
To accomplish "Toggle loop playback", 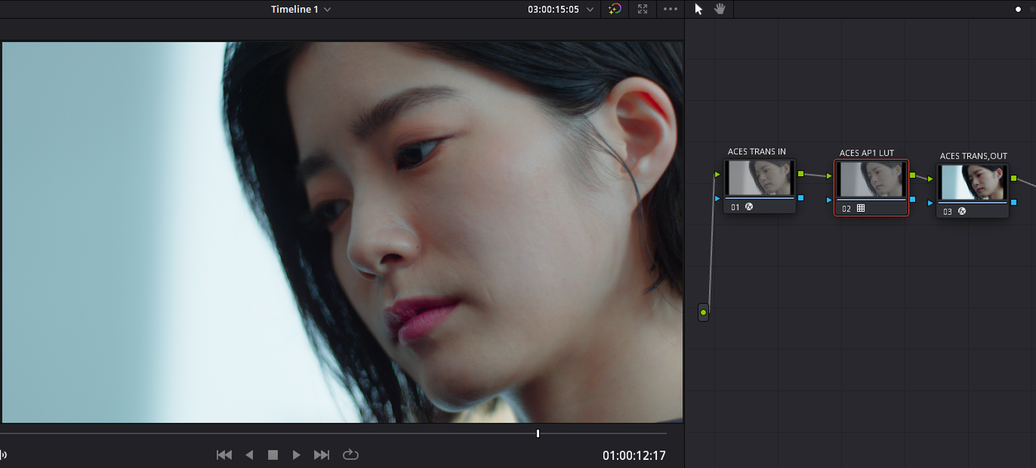I will [x=350, y=455].
